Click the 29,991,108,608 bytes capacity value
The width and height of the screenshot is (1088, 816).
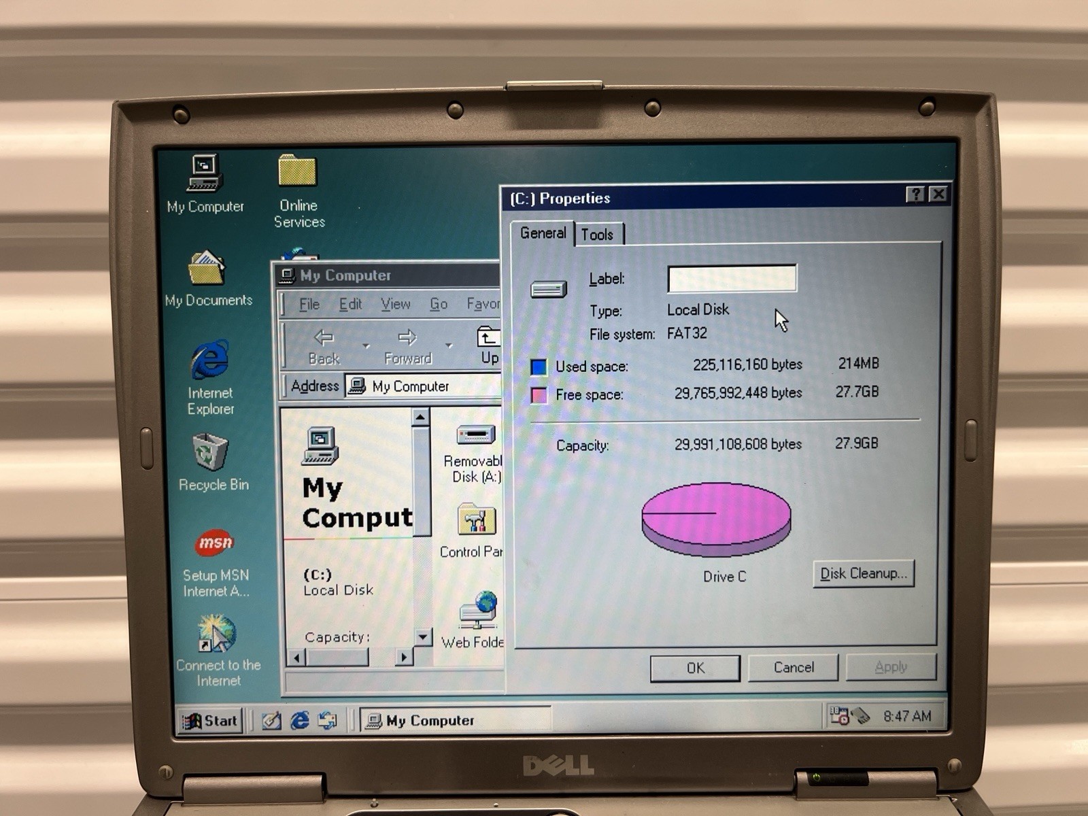pyautogui.click(x=738, y=445)
